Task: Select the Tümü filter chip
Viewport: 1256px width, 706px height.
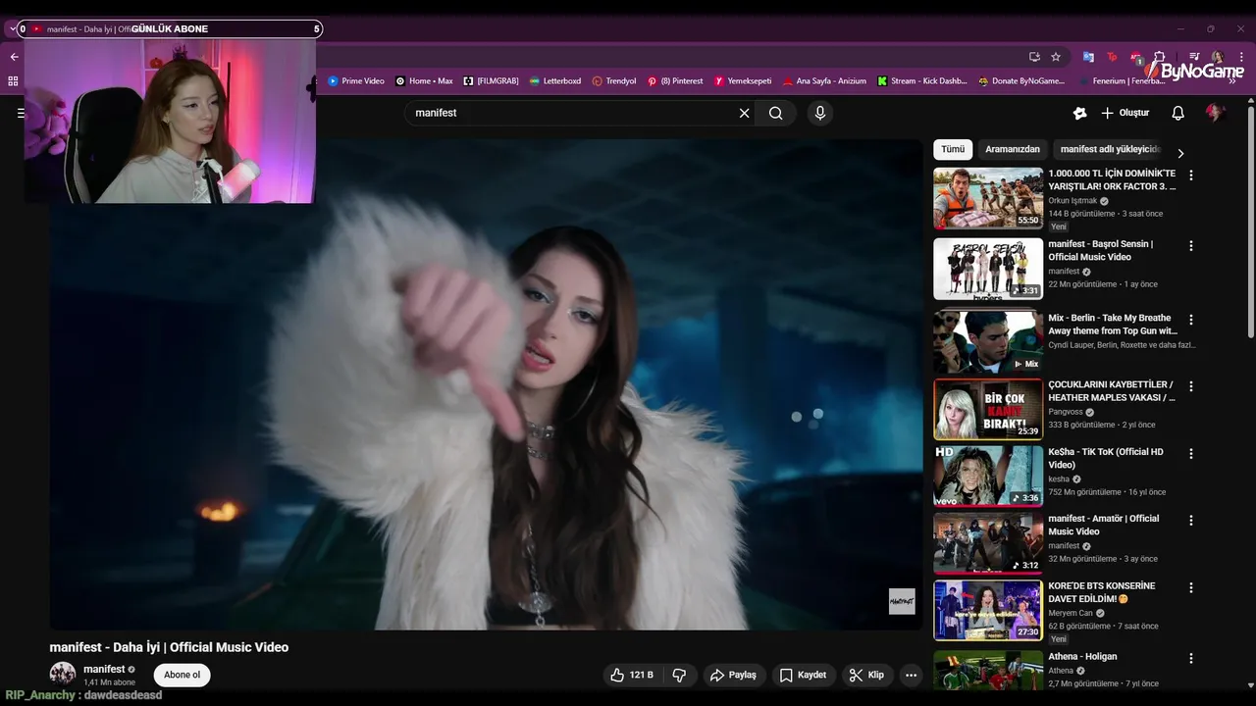Action: 953,149
